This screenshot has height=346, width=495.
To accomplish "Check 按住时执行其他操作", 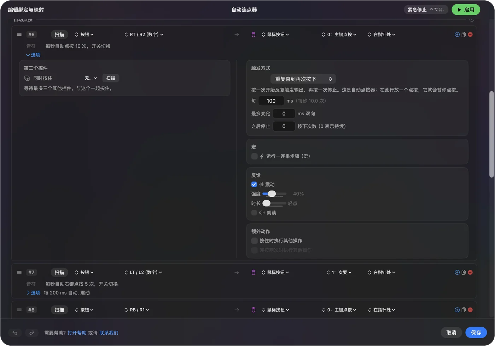I will click(x=254, y=241).
